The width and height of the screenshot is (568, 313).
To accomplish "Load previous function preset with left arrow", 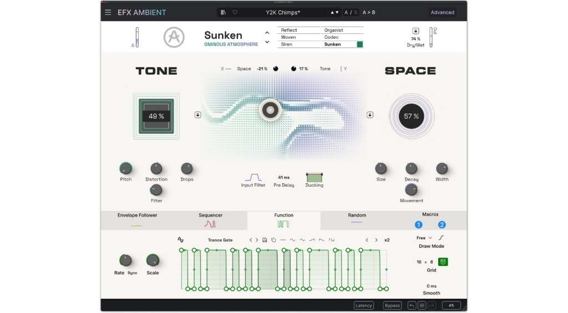I will [251, 240].
